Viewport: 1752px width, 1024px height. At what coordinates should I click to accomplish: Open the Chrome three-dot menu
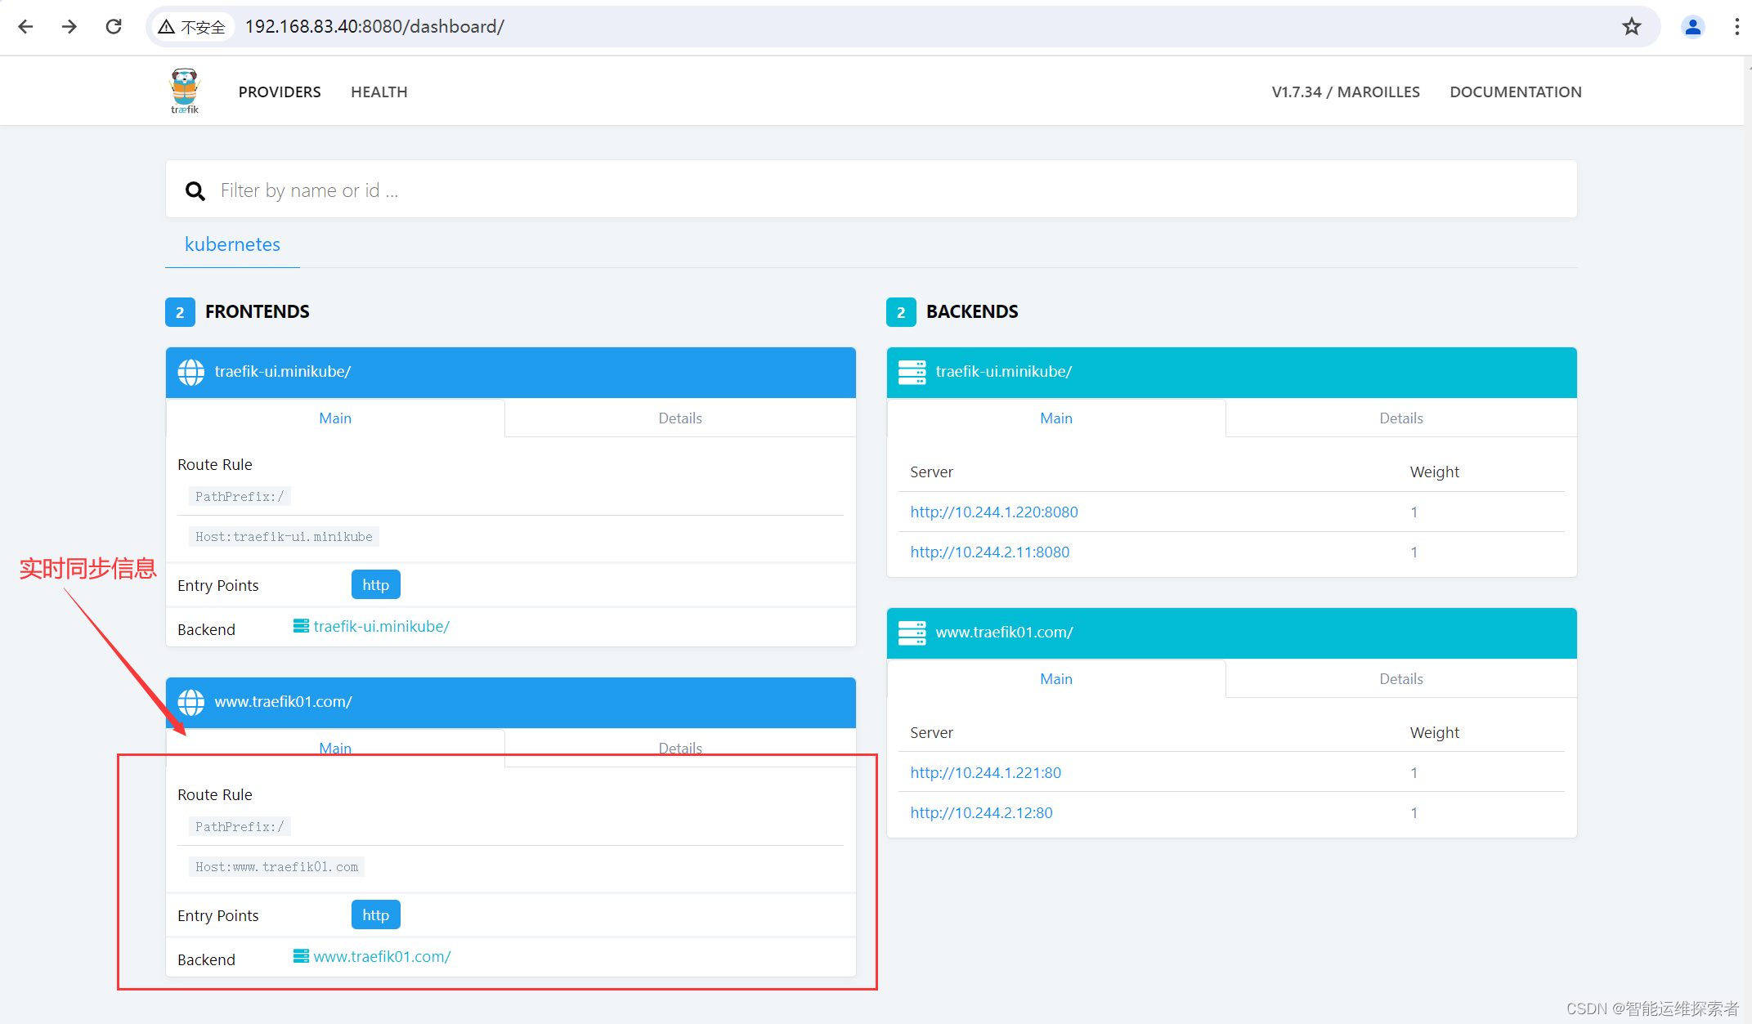(x=1736, y=27)
